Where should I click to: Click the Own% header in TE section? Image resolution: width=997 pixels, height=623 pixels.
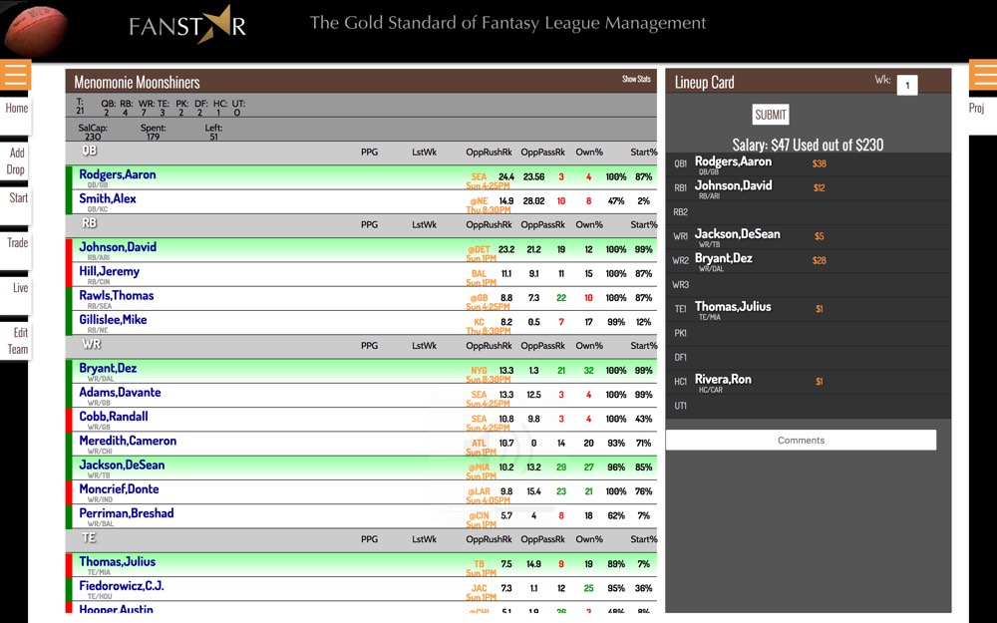click(x=589, y=539)
